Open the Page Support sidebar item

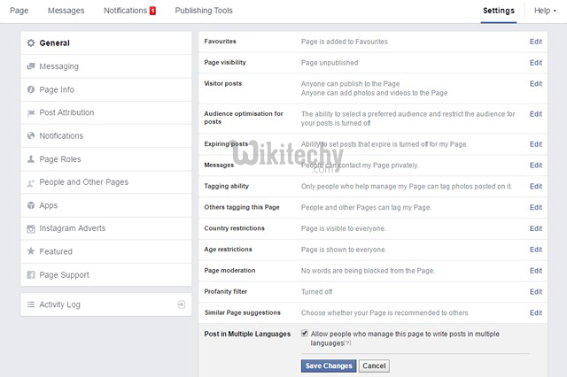point(64,274)
